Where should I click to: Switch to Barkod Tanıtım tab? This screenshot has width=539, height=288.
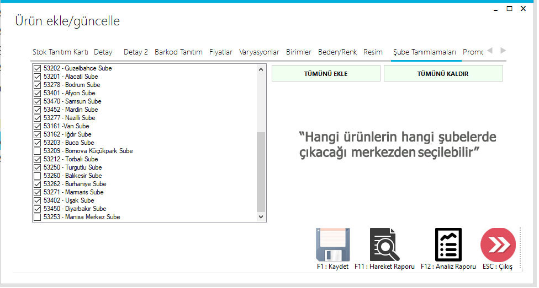coord(178,52)
